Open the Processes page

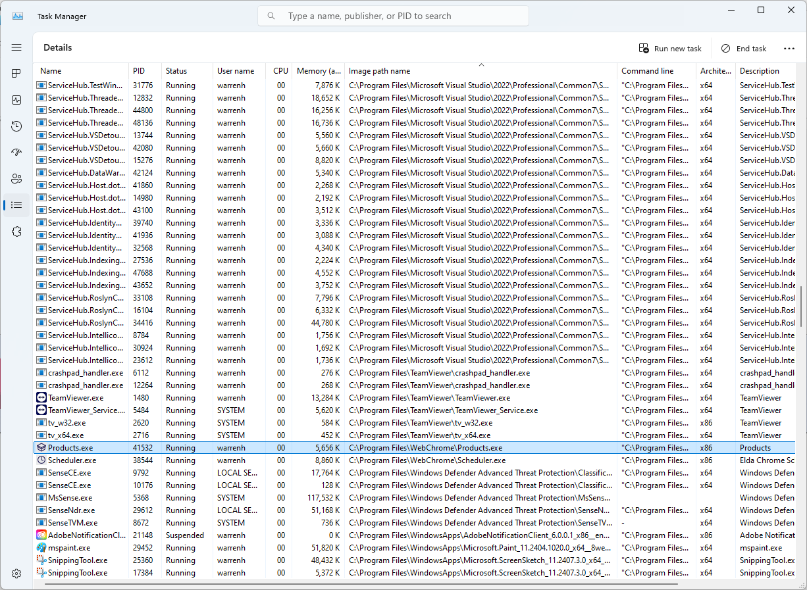[x=16, y=74]
